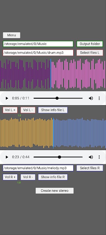Choose the Output folder
This screenshot has height=235, width=106.
click(x=90, y=44)
